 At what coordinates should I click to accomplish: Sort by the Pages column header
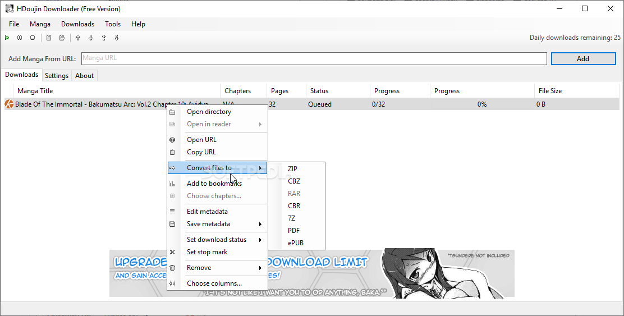point(287,91)
